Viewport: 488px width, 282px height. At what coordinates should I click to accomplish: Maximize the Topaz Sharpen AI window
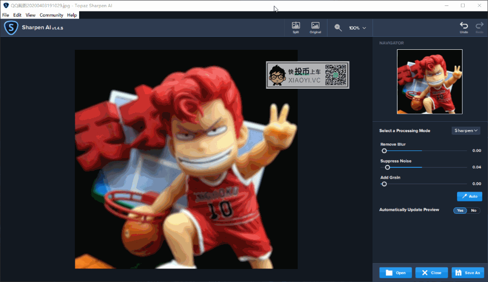click(463, 5)
